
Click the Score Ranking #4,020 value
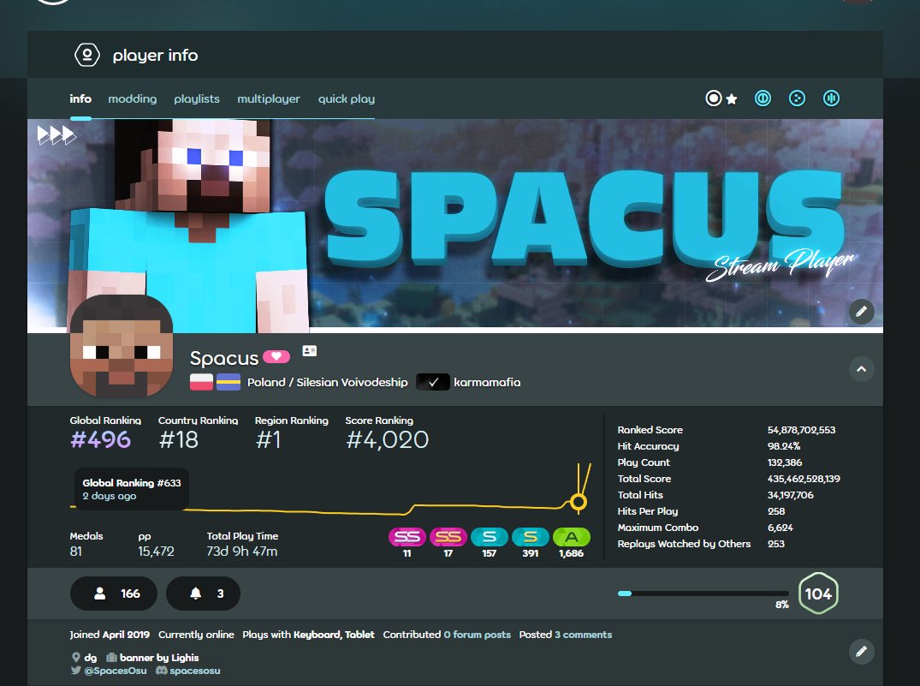[387, 439]
